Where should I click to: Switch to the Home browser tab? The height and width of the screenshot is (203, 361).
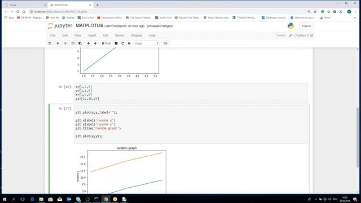(25, 5)
